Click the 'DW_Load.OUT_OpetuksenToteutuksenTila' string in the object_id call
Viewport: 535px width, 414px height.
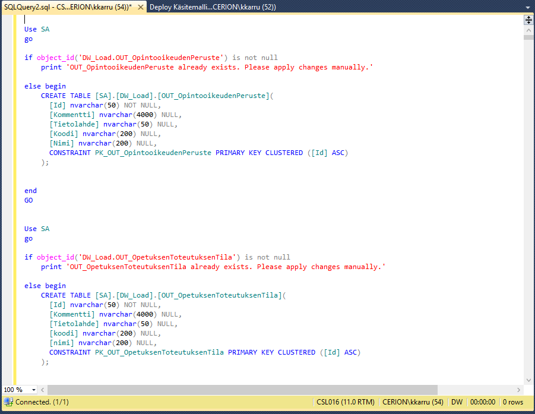point(157,257)
